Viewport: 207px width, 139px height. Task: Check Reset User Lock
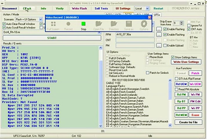coord(107,70)
